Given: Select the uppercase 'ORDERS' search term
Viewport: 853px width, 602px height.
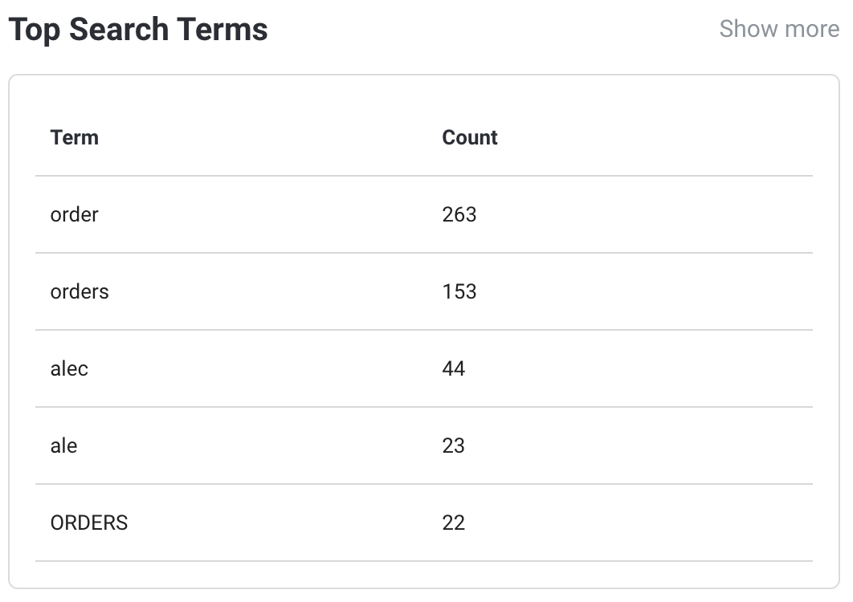Looking at the screenshot, I should click(x=89, y=523).
